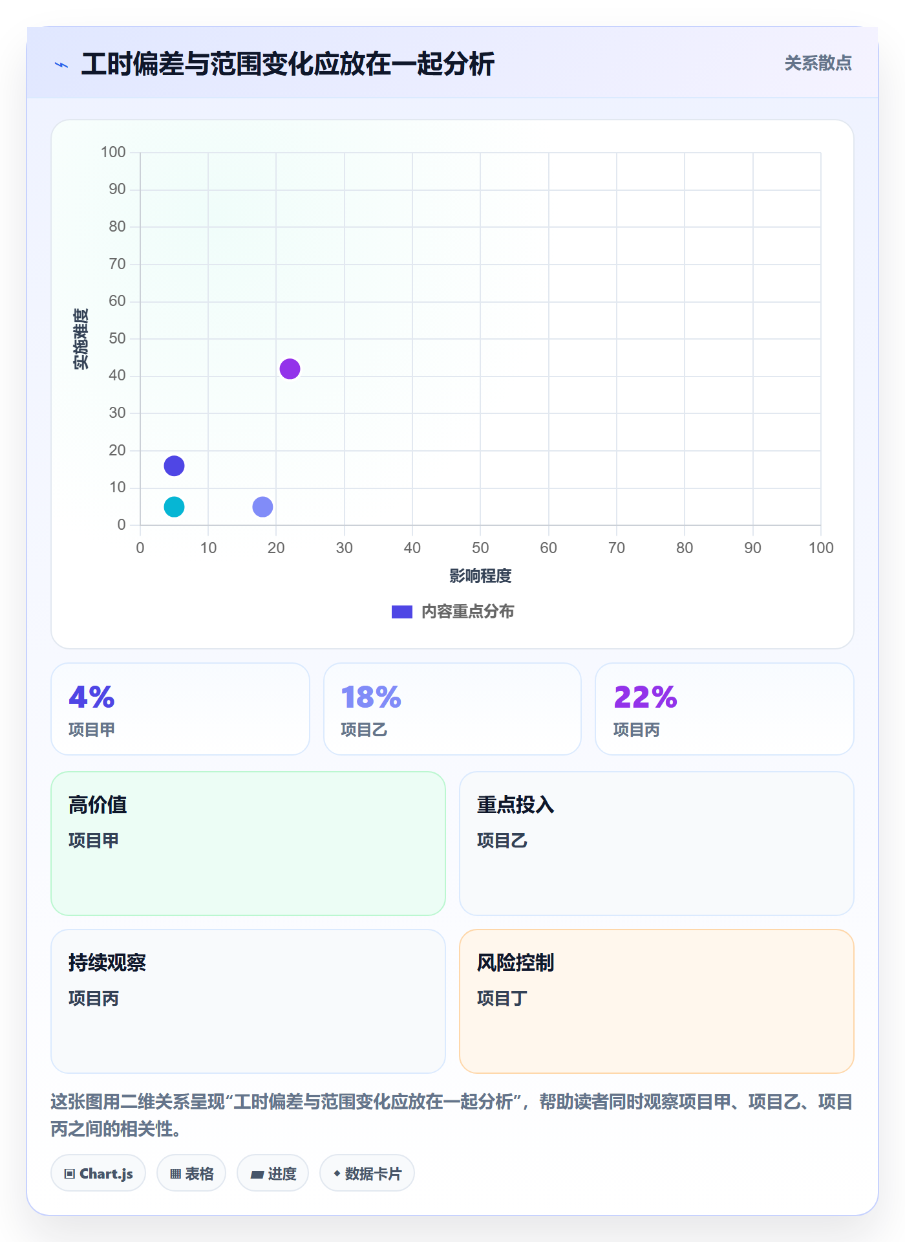
Task: Open the 4% 项目甲 stat card
Action: (180, 709)
